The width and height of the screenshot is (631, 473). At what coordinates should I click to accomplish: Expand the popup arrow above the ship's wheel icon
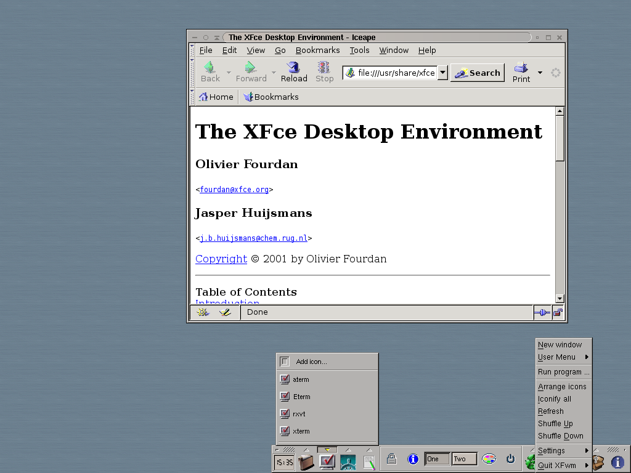click(348, 450)
